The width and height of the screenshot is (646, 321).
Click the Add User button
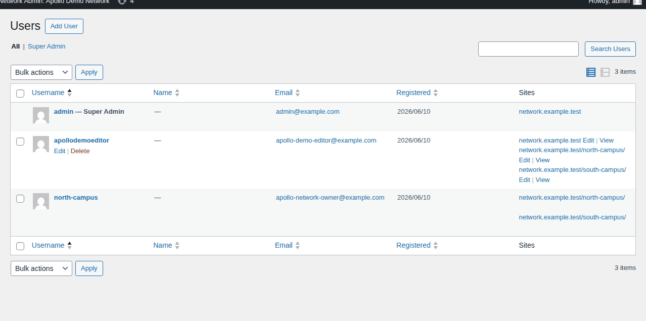tap(64, 26)
